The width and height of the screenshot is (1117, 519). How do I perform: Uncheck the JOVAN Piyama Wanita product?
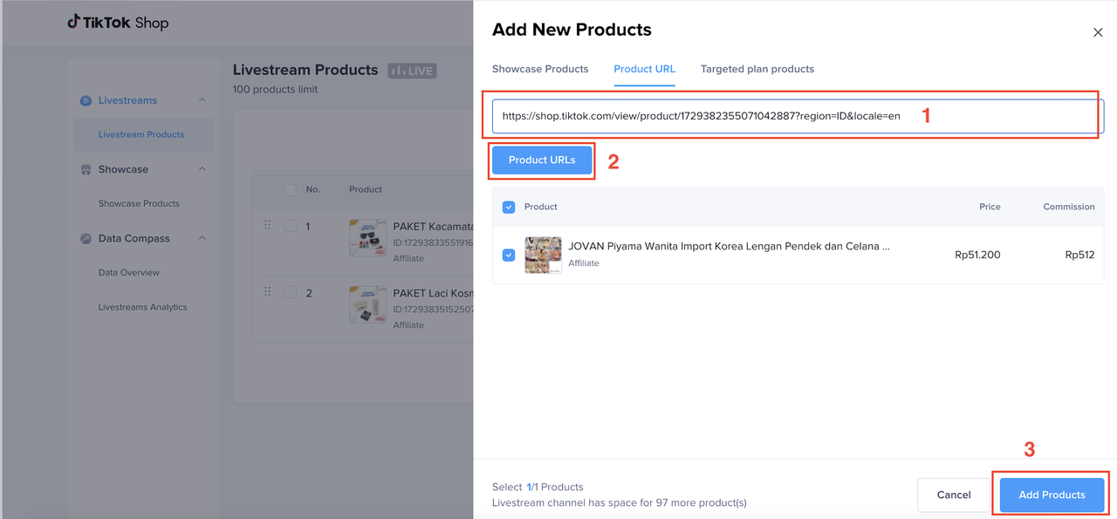[508, 255]
